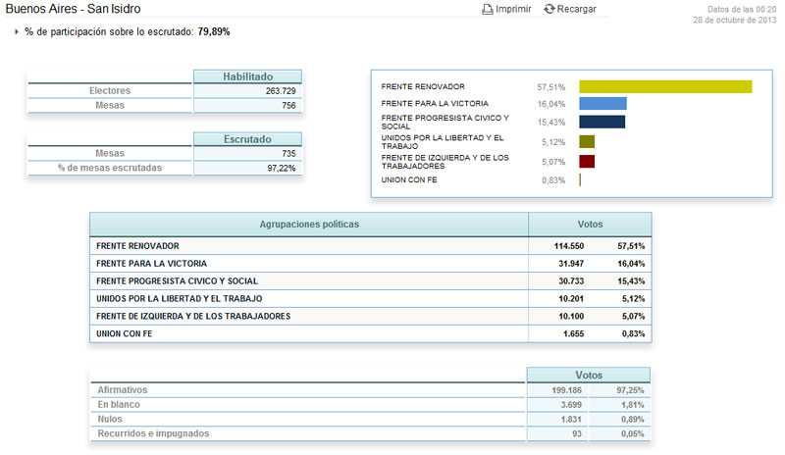Click the Votos header of parties table
Viewport: 785px width, 455px height.
(590, 225)
